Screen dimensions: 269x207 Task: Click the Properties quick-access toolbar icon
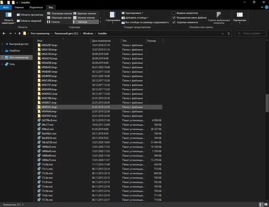pos(8,2)
